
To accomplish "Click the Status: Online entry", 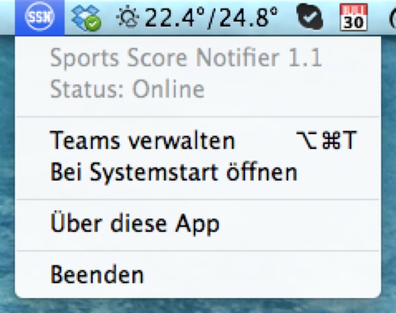I will (x=127, y=89).
